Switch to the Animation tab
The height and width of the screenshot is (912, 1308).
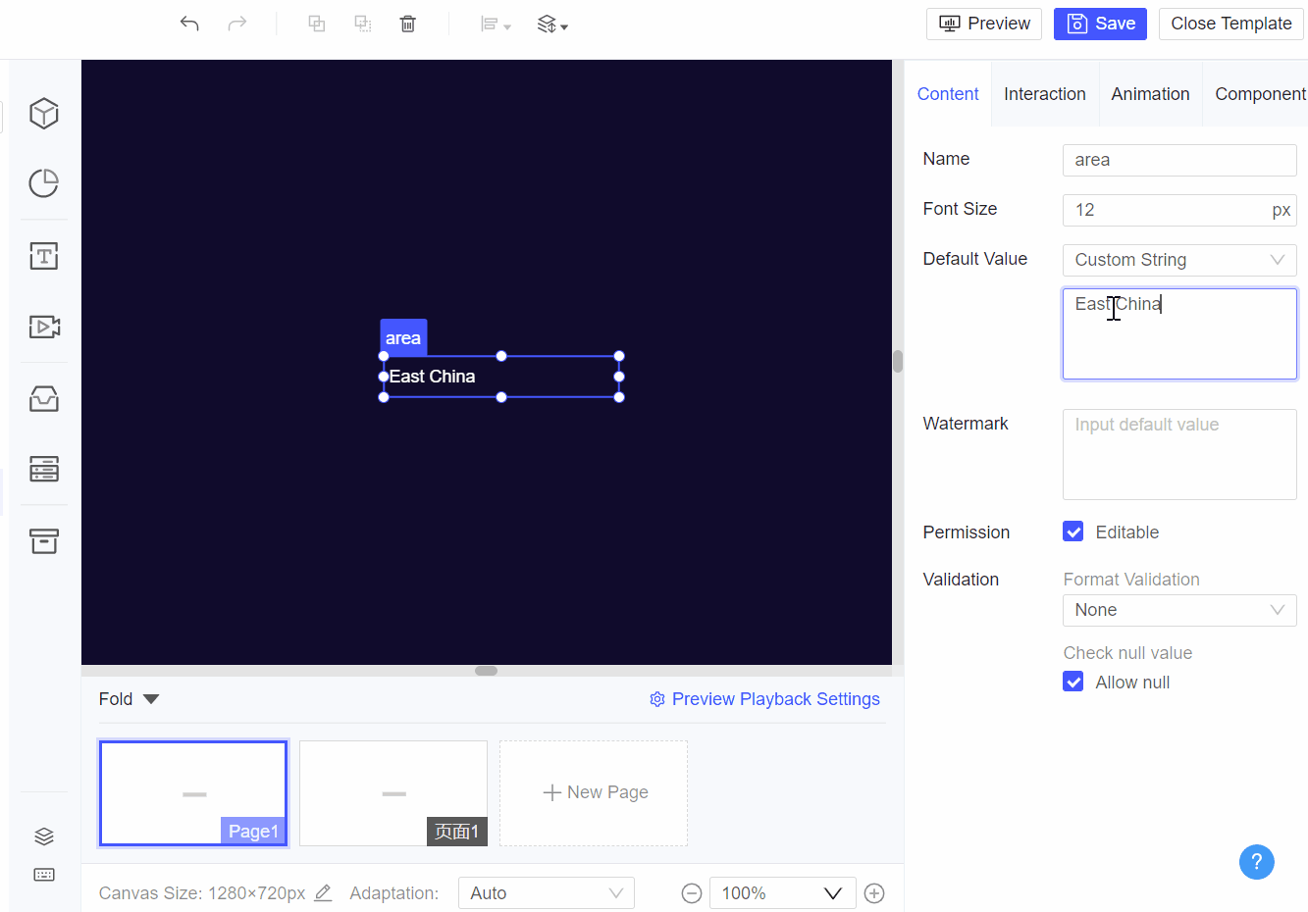[x=1150, y=93]
